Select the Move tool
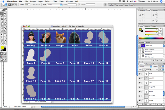 (x=5, y=14)
